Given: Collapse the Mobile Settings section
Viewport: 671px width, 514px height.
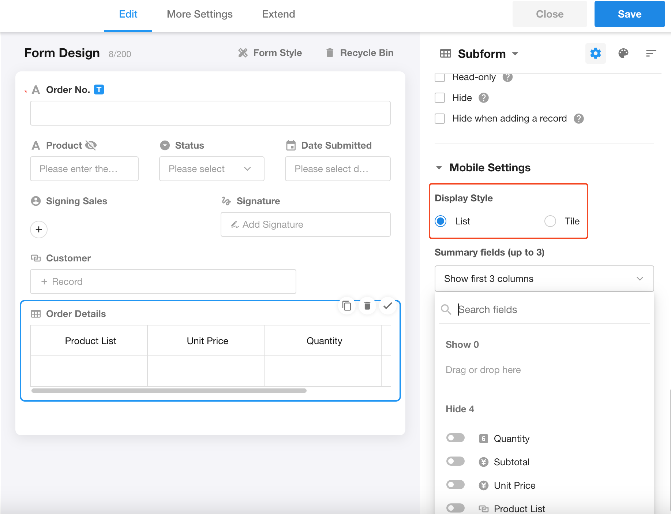Looking at the screenshot, I should tap(439, 168).
